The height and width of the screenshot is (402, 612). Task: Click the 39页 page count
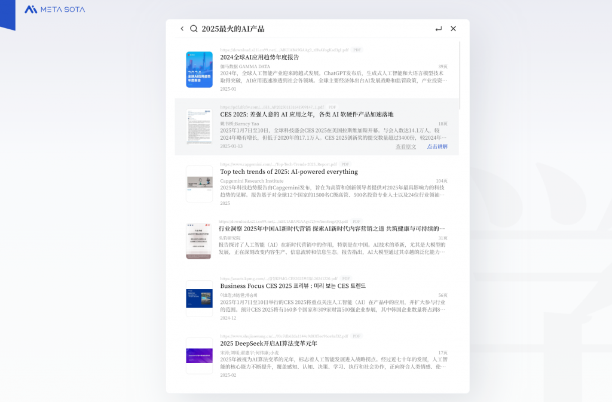[x=443, y=67]
